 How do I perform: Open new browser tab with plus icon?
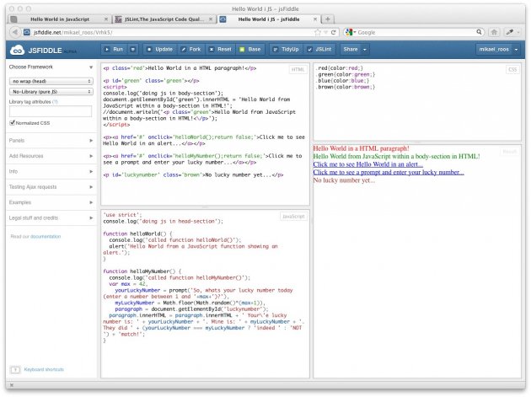tap(328, 19)
